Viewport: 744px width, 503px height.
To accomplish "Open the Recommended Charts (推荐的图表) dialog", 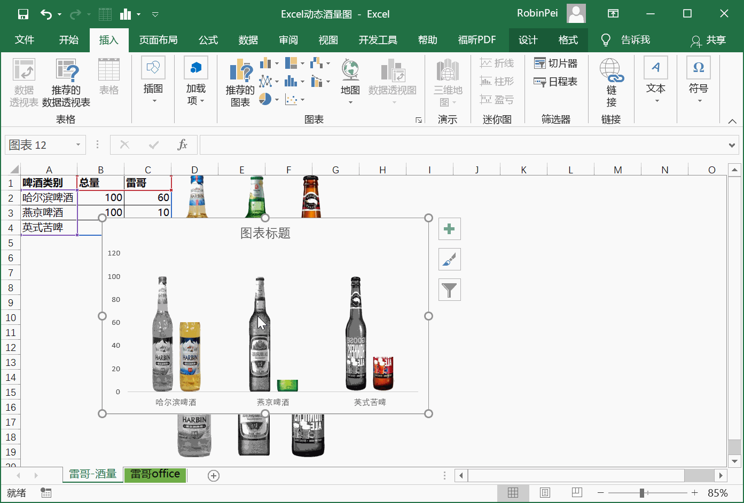I will pyautogui.click(x=240, y=84).
